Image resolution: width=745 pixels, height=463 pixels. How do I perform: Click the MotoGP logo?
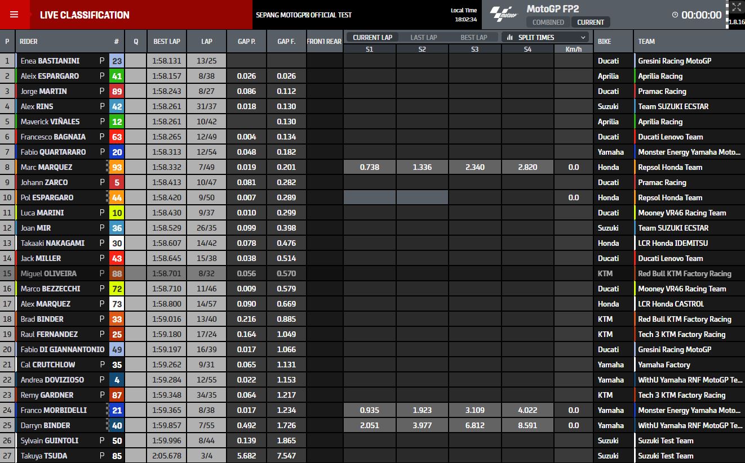(x=503, y=15)
